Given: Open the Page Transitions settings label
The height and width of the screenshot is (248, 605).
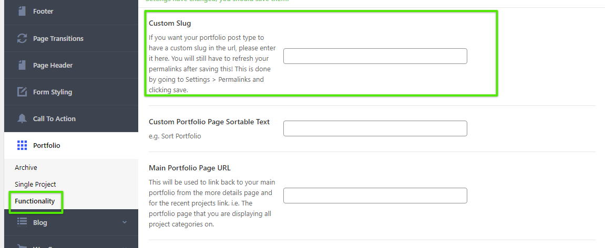Looking at the screenshot, I should 58,38.
